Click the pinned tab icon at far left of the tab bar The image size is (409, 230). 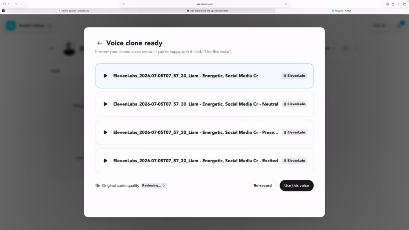[3, 11]
